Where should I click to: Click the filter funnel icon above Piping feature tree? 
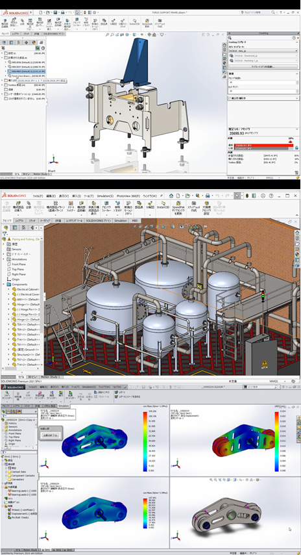5,233
